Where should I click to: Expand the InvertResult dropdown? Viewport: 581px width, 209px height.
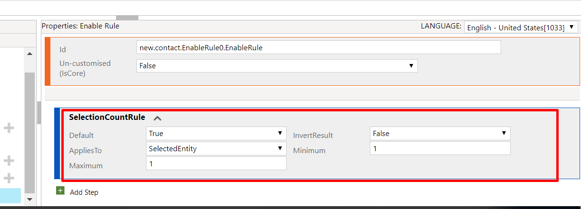click(440, 134)
